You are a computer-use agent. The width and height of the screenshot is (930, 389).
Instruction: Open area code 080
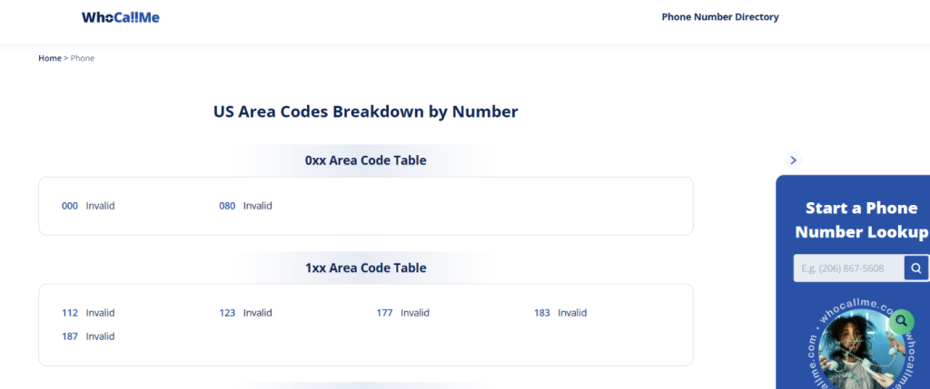(x=227, y=206)
